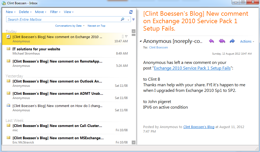Open the Filter menu

click(55, 12)
